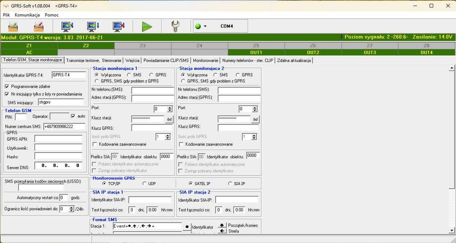The image size is (456, 243).
Task: Select UDP radio in Monitorowanie GPRS
Action: [x=144, y=183]
